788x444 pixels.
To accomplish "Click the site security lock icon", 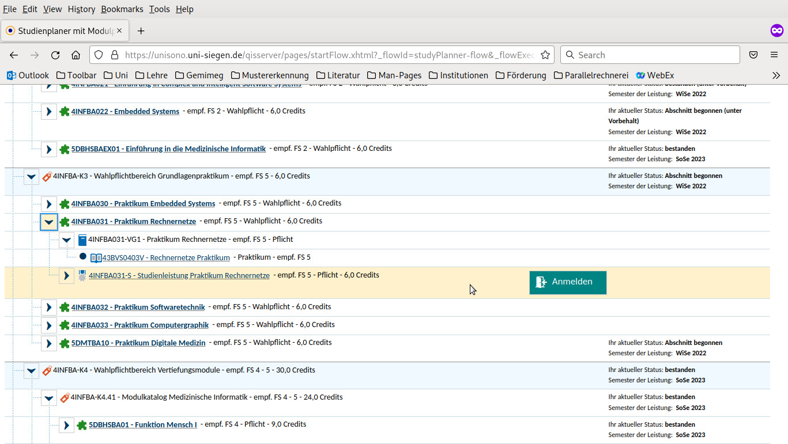I will [114, 55].
